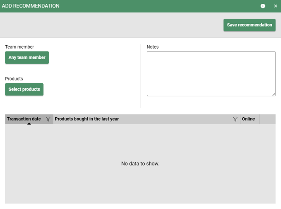
Task: Click the Online column header
Action: pos(248,119)
